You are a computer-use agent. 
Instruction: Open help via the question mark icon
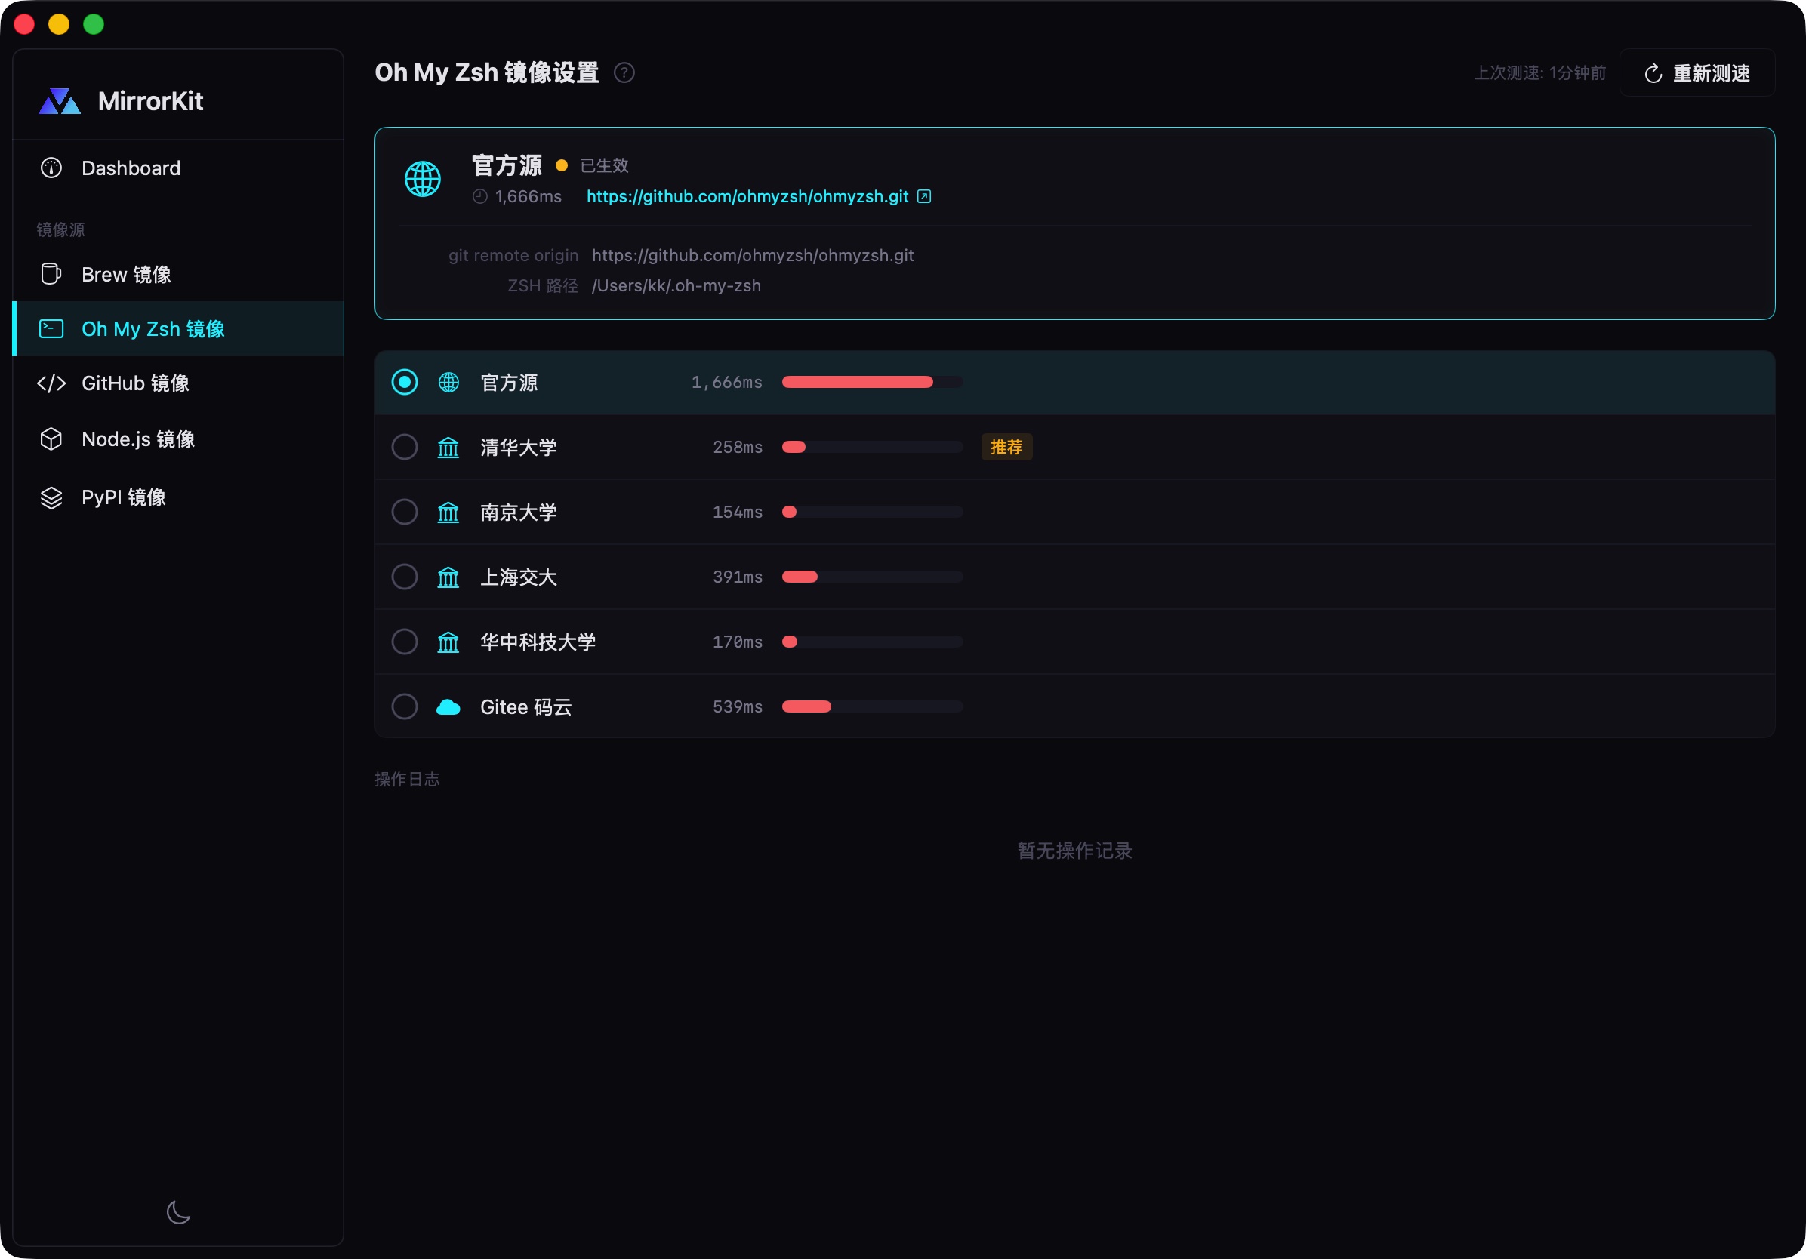point(624,72)
